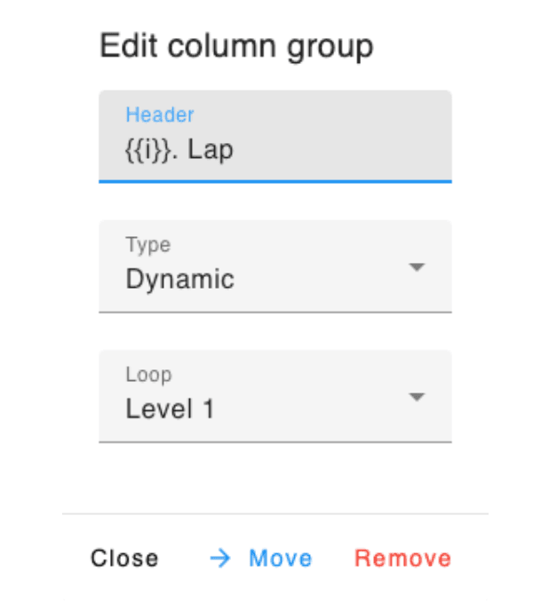Click the "Dynamic" type value
549x603 pixels.
tap(179, 279)
